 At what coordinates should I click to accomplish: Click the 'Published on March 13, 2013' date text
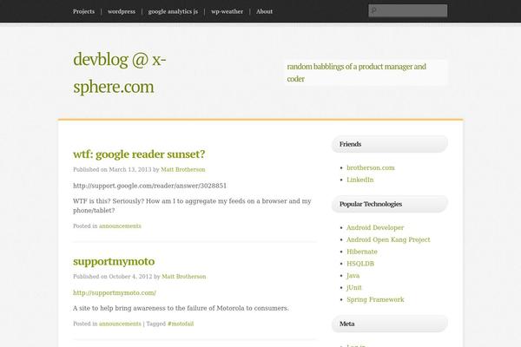[112, 169]
